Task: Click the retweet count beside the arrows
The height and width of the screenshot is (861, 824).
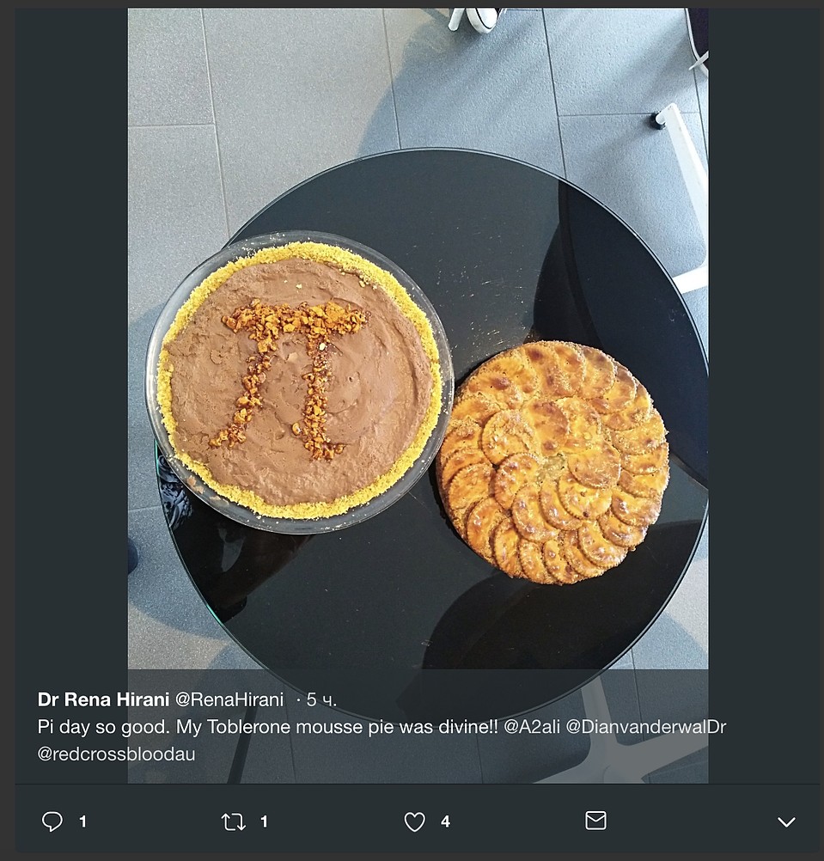Action: pyautogui.click(x=264, y=822)
